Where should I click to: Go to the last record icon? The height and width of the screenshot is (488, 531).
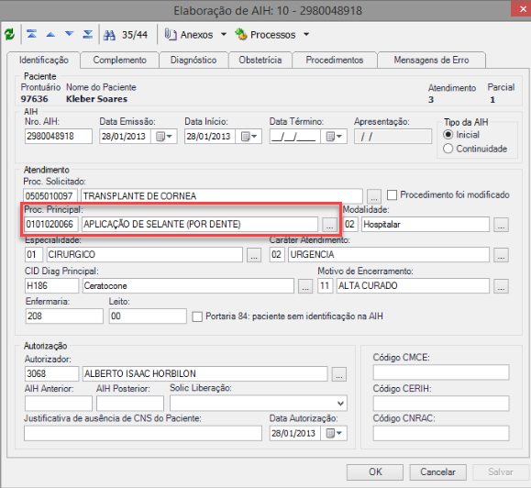pyautogui.click(x=88, y=34)
